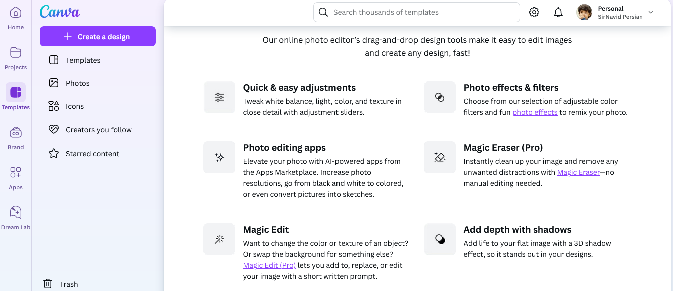Follow the photo effects link
673x291 pixels.
[x=535, y=112]
